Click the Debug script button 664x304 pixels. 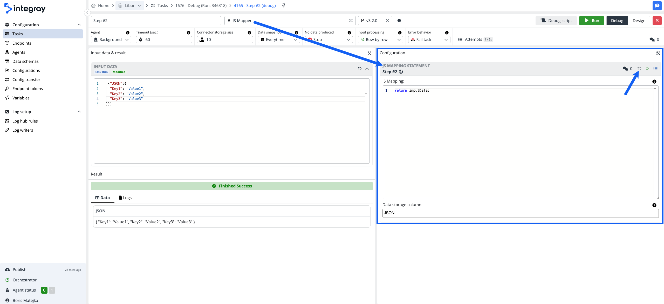[556, 21]
